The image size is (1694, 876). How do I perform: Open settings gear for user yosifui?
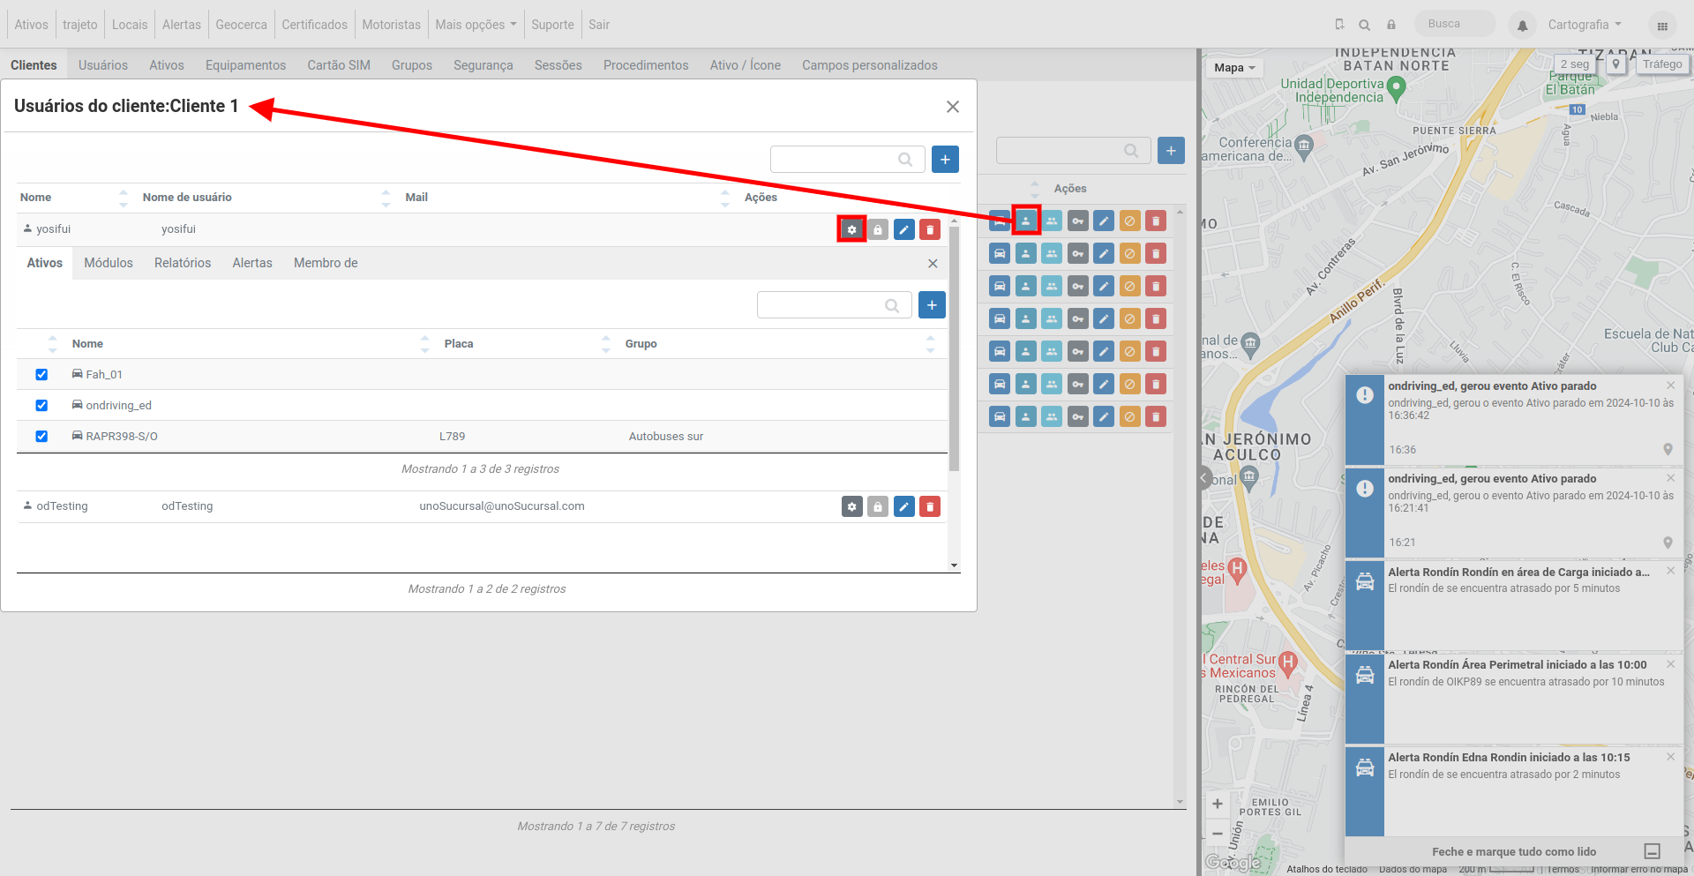click(x=851, y=229)
